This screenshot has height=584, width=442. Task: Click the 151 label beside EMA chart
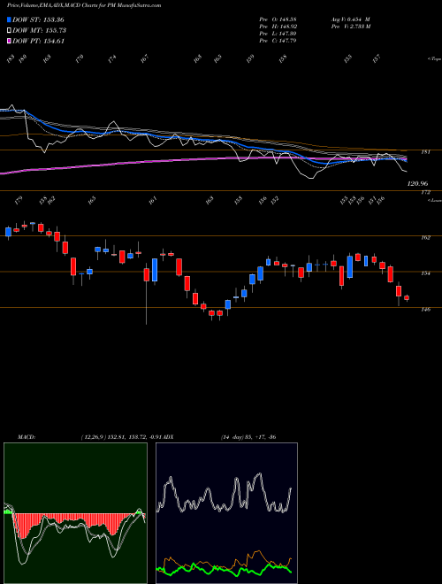pos(426,152)
